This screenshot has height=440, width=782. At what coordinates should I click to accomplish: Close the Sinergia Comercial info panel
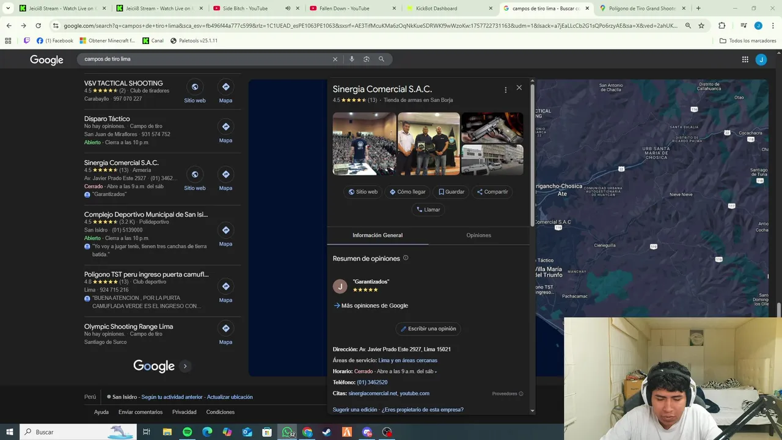click(x=519, y=87)
